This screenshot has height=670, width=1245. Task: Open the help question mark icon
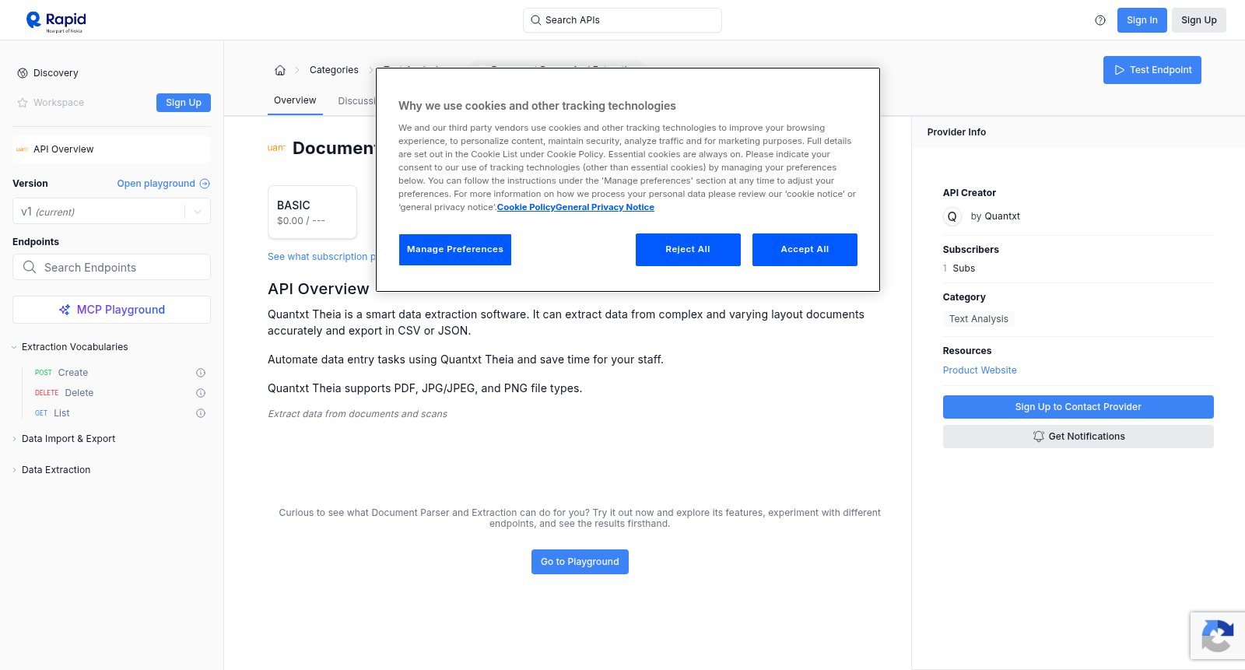coord(1100,20)
